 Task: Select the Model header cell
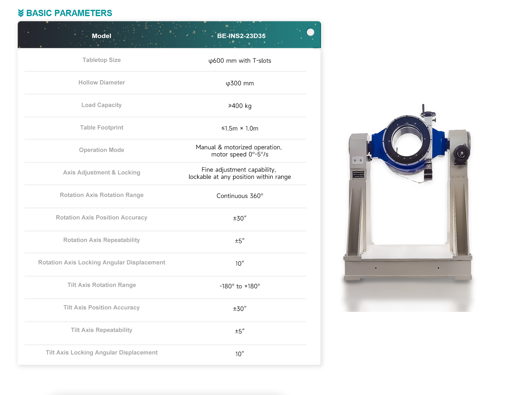101,36
